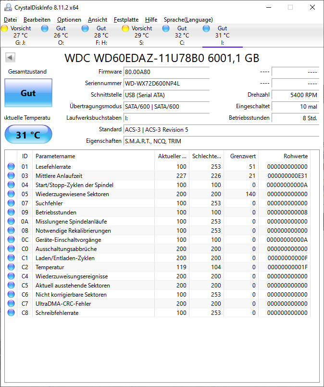
Task: Select the blue status orb for drive F: H:
Action: [85, 28]
